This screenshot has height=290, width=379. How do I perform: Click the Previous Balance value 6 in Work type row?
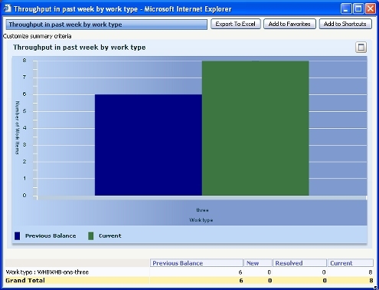point(240,272)
